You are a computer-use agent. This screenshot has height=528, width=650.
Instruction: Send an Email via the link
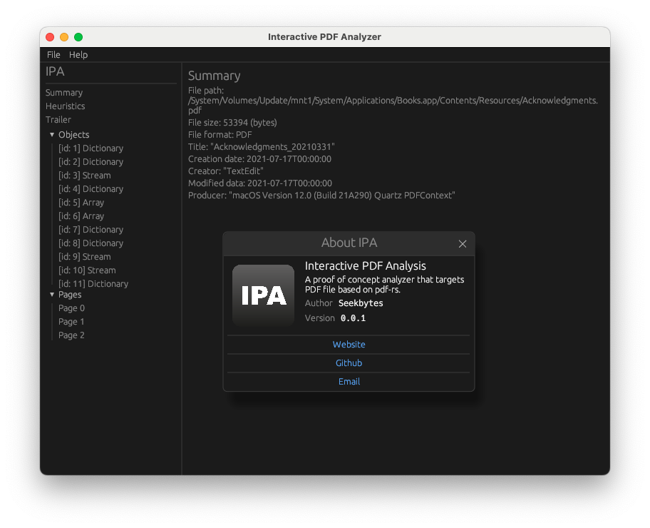click(x=349, y=381)
